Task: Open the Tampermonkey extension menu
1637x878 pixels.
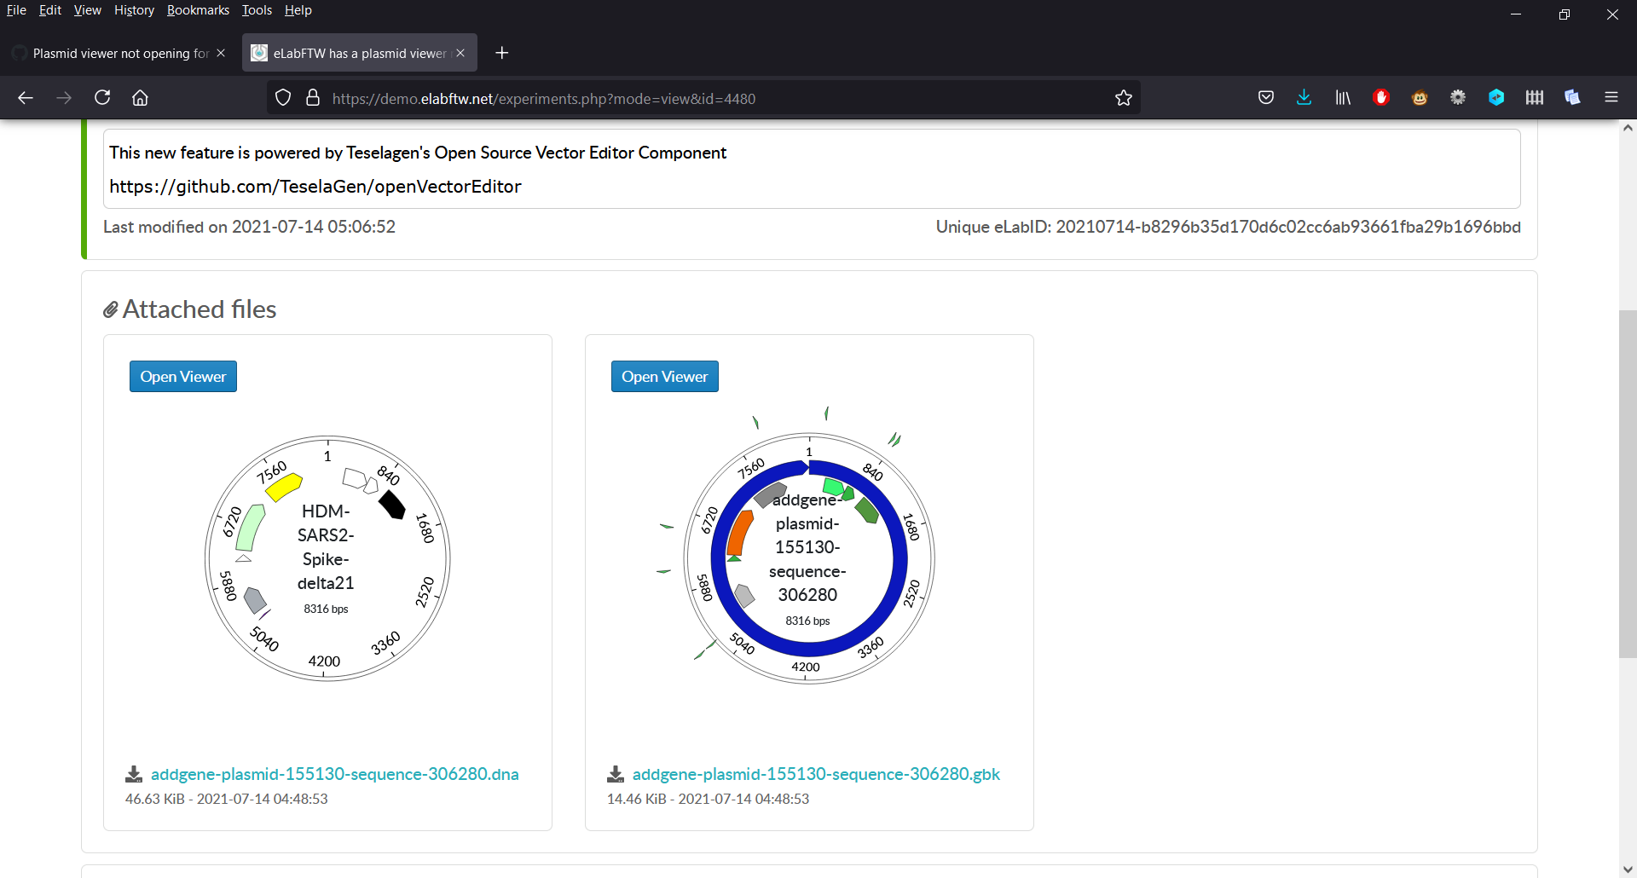Action: pyautogui.click(x=1420, y=97)
